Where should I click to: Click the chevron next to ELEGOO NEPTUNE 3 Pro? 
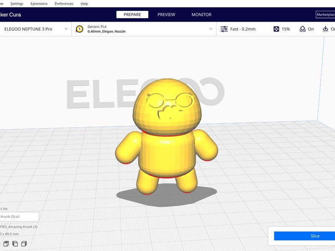[x=66, y=29]
